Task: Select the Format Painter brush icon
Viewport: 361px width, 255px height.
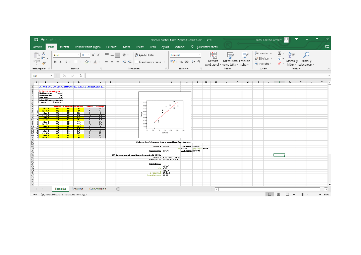Action: (x=43, y=63)
